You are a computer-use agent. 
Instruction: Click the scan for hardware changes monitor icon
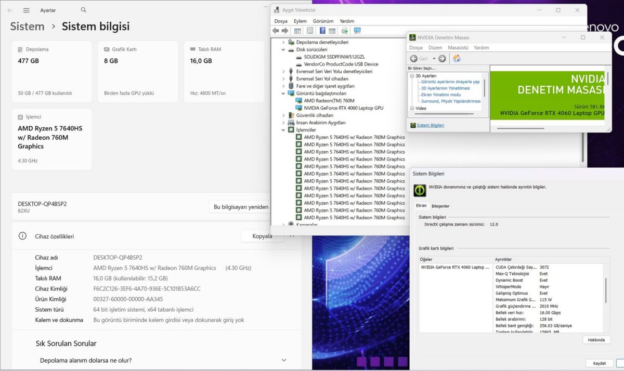tap(357, 31)
